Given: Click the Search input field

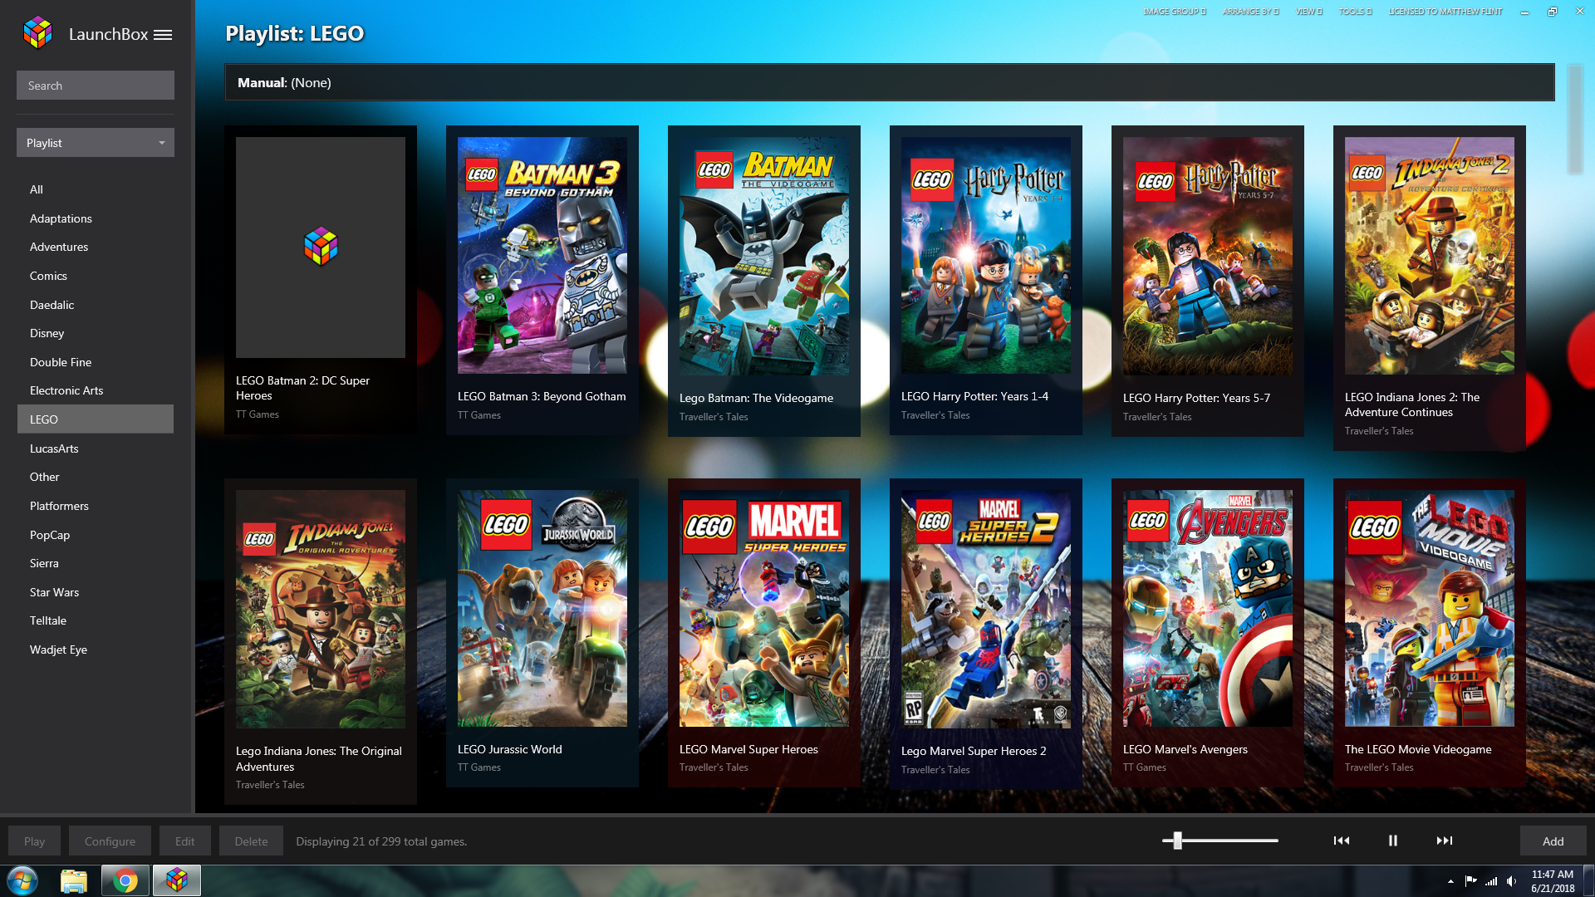Looking at the screenshot, I should coord(96,86).
